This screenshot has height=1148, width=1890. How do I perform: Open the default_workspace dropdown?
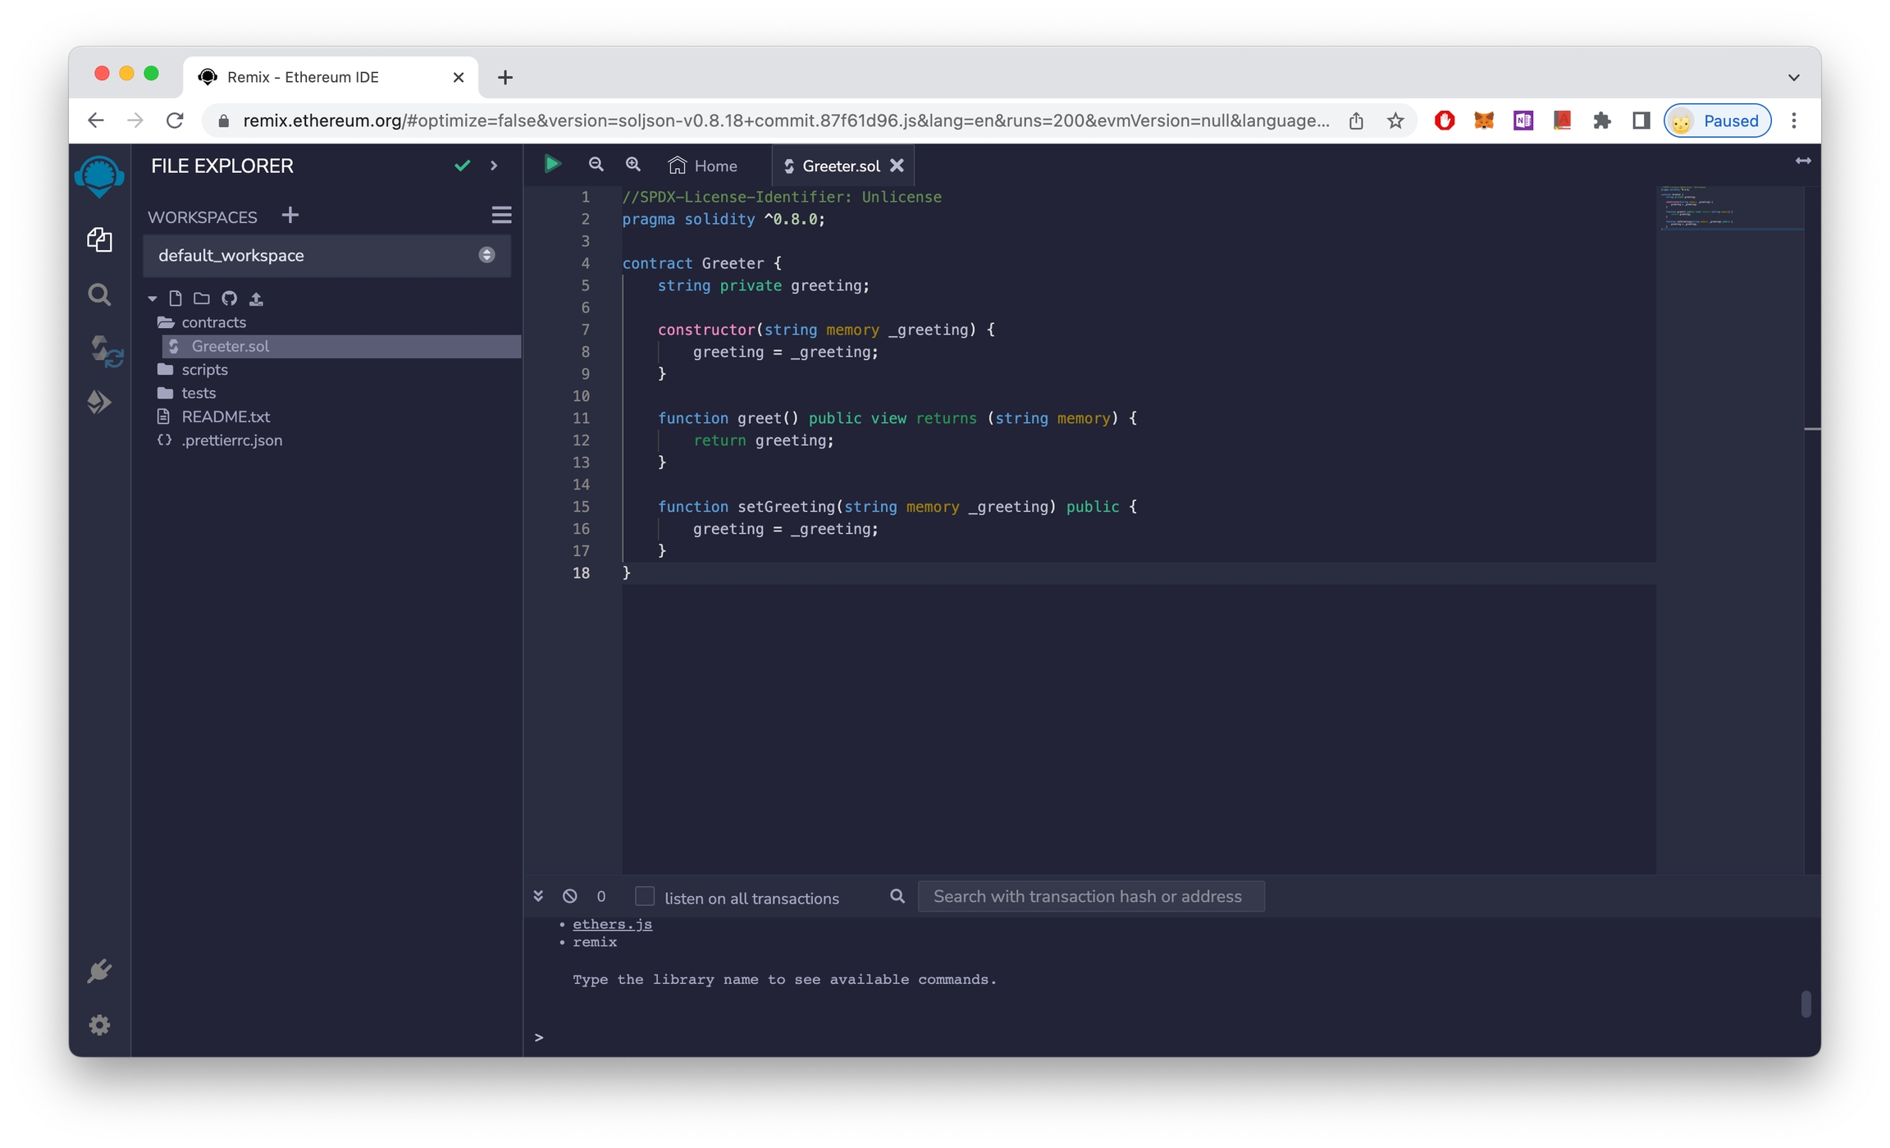[x=326, y=255]
